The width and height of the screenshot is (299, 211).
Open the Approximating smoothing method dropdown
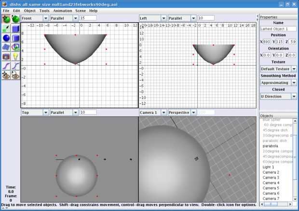click(278, 83)
